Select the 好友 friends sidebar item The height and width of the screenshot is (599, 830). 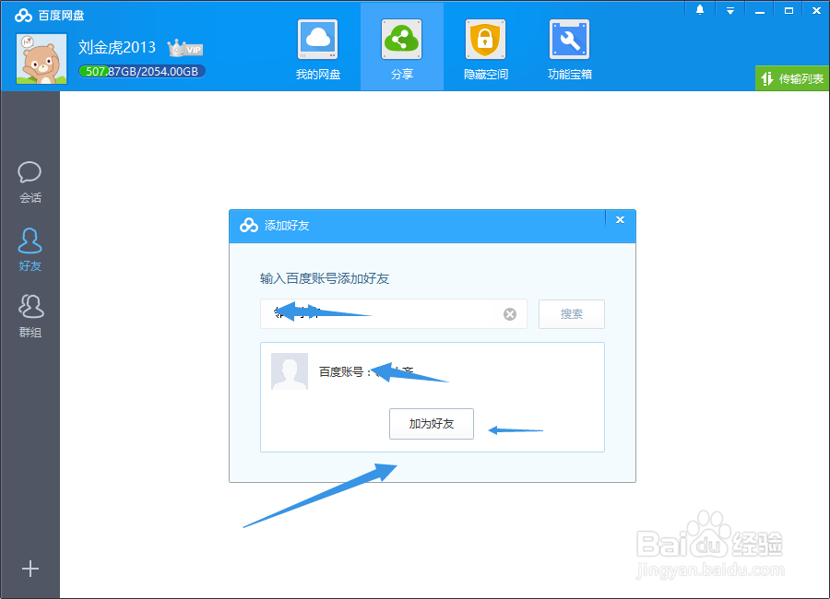tap(30, 250)
